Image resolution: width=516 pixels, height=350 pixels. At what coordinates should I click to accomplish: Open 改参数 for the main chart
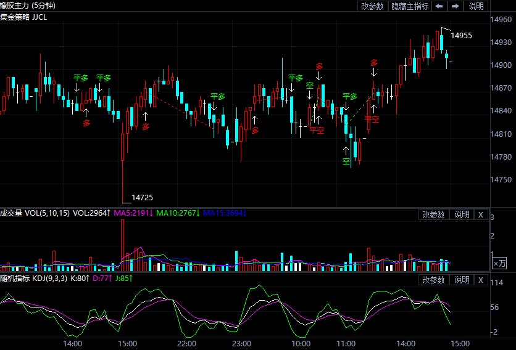click(372, 6)
